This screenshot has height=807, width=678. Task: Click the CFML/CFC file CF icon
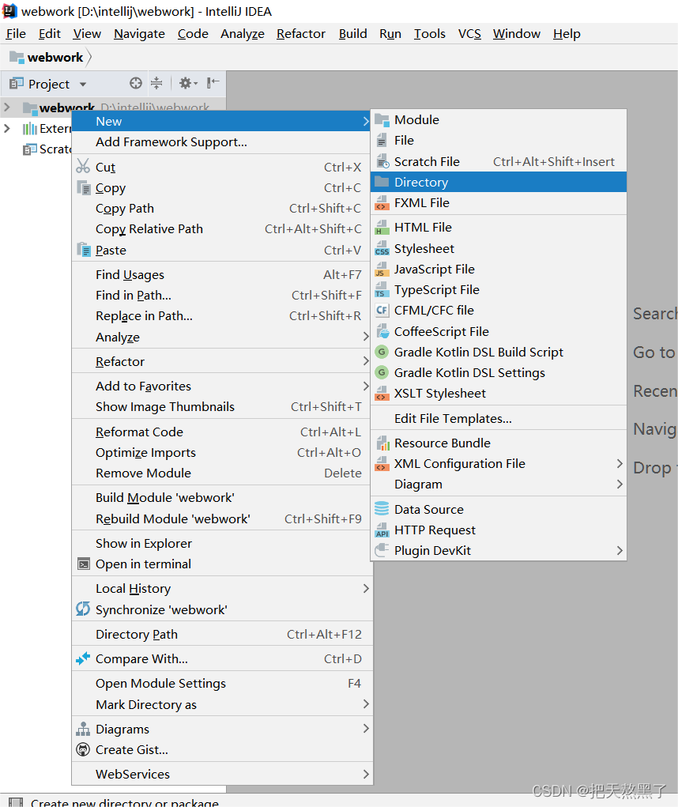[x=382, y=311]
